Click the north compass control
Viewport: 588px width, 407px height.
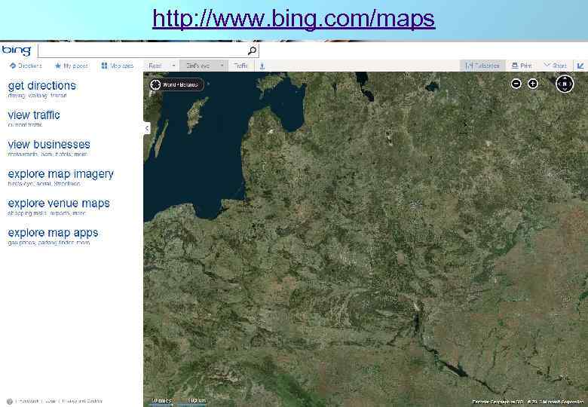[x=565, y=84]
